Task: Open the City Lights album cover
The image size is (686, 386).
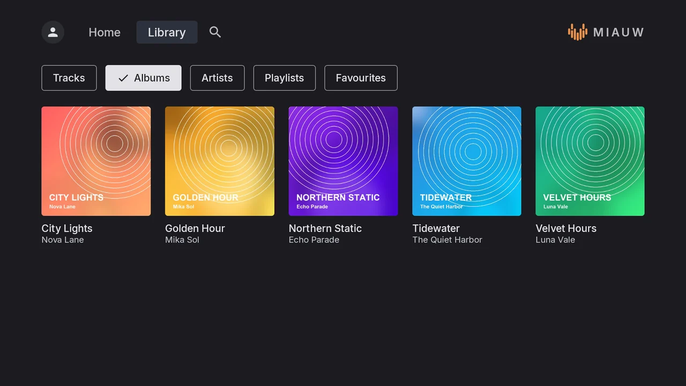Action: 96,161
